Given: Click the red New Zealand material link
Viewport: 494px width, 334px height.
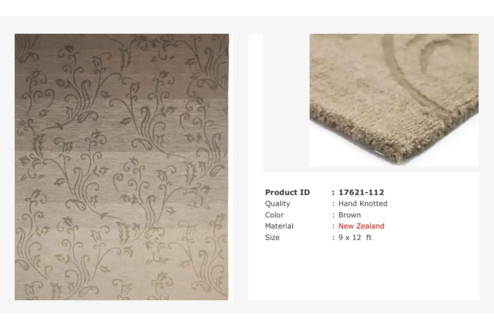Looking at the screenshot, I should tap(361, 226).
